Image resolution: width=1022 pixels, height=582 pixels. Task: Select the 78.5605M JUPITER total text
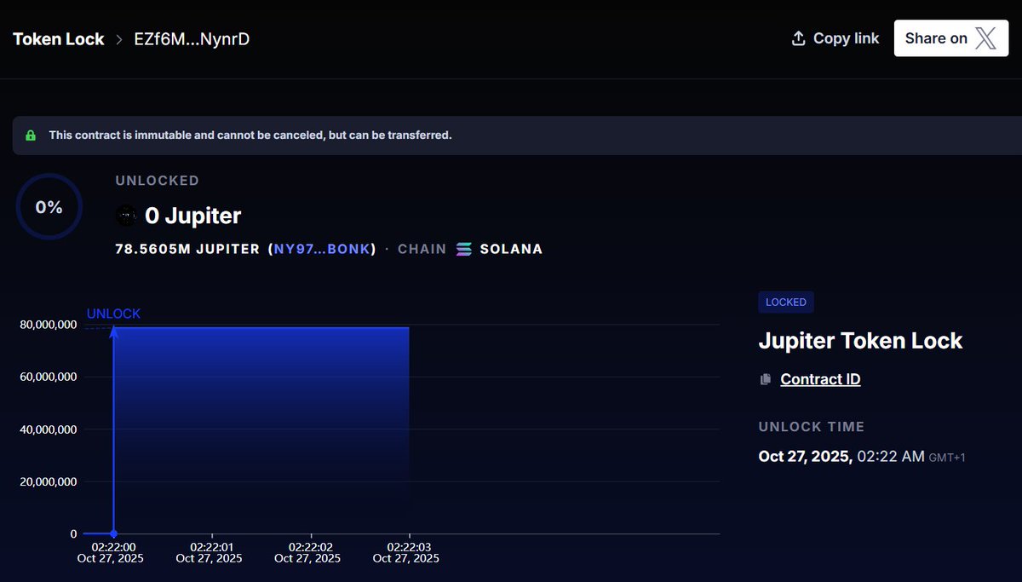point(187,250)
